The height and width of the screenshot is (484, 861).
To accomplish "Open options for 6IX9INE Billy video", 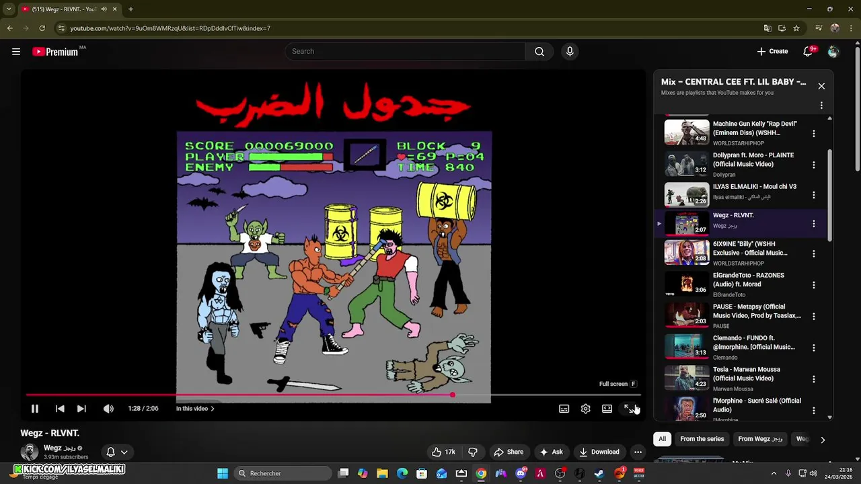I will pos(814,253).
